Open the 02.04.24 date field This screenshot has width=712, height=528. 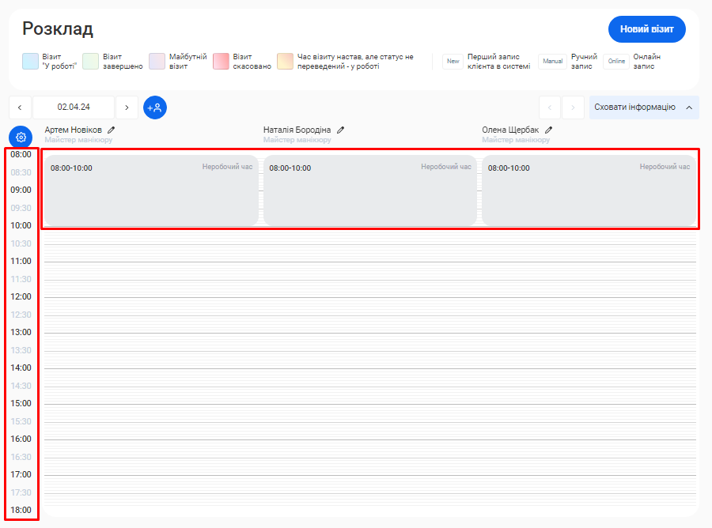pyautogui.click(x=74, y=107)
